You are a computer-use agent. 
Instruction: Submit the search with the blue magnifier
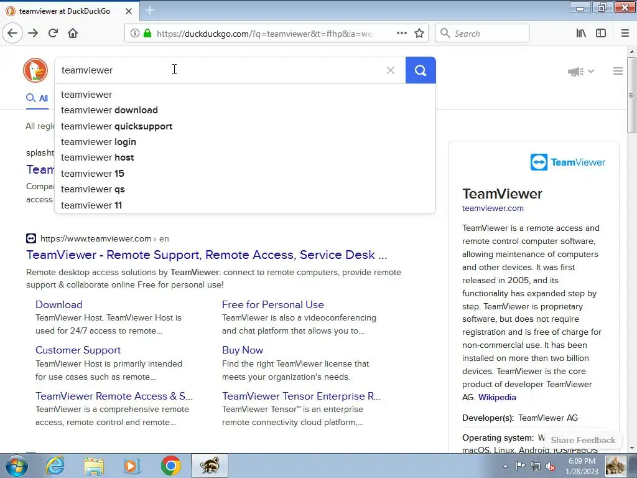421,70
